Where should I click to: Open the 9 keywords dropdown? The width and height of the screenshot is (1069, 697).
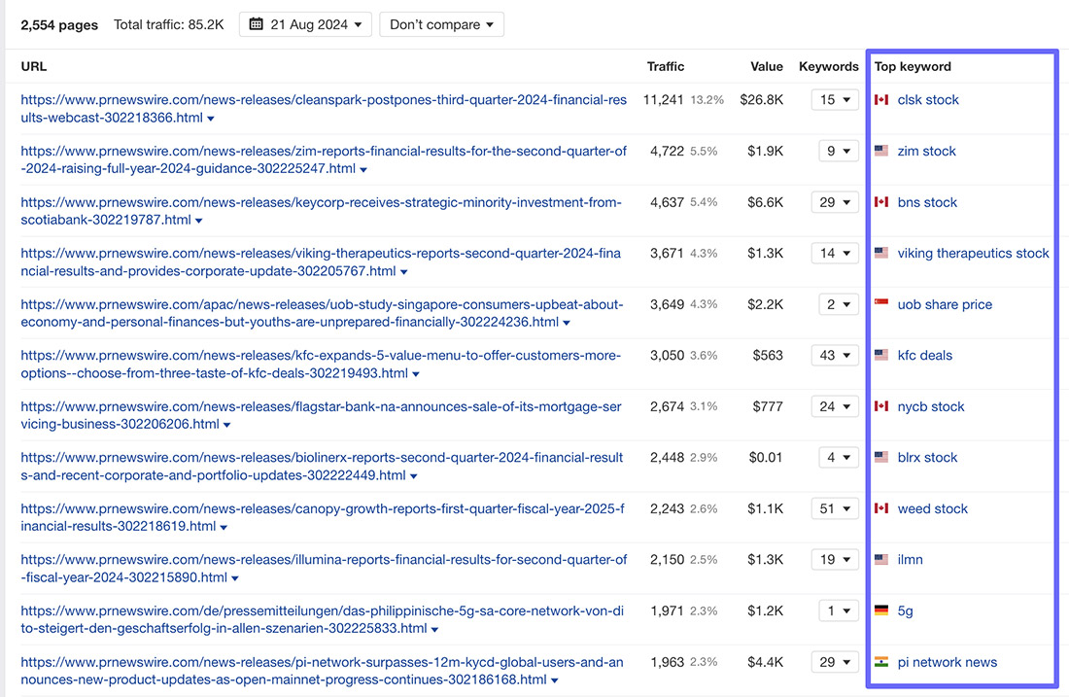tap(839, 152)
